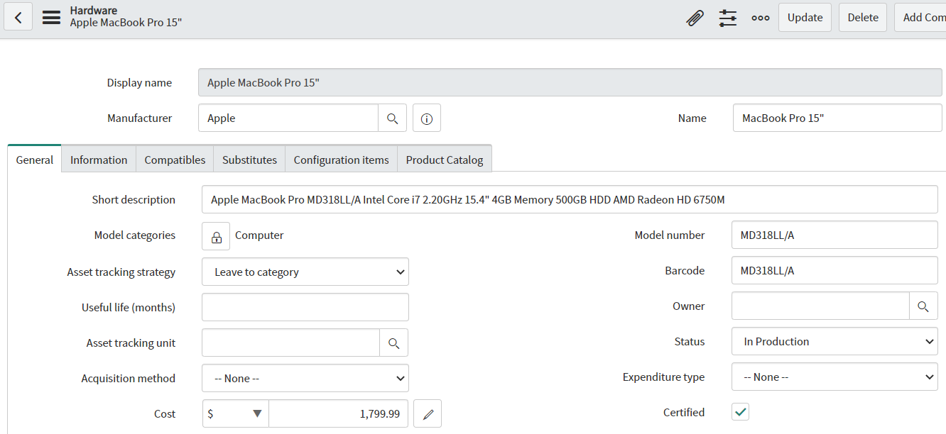Switch to the Substitutes tab
The height and width of the screenshot is (434, 946).
[249, 160]
